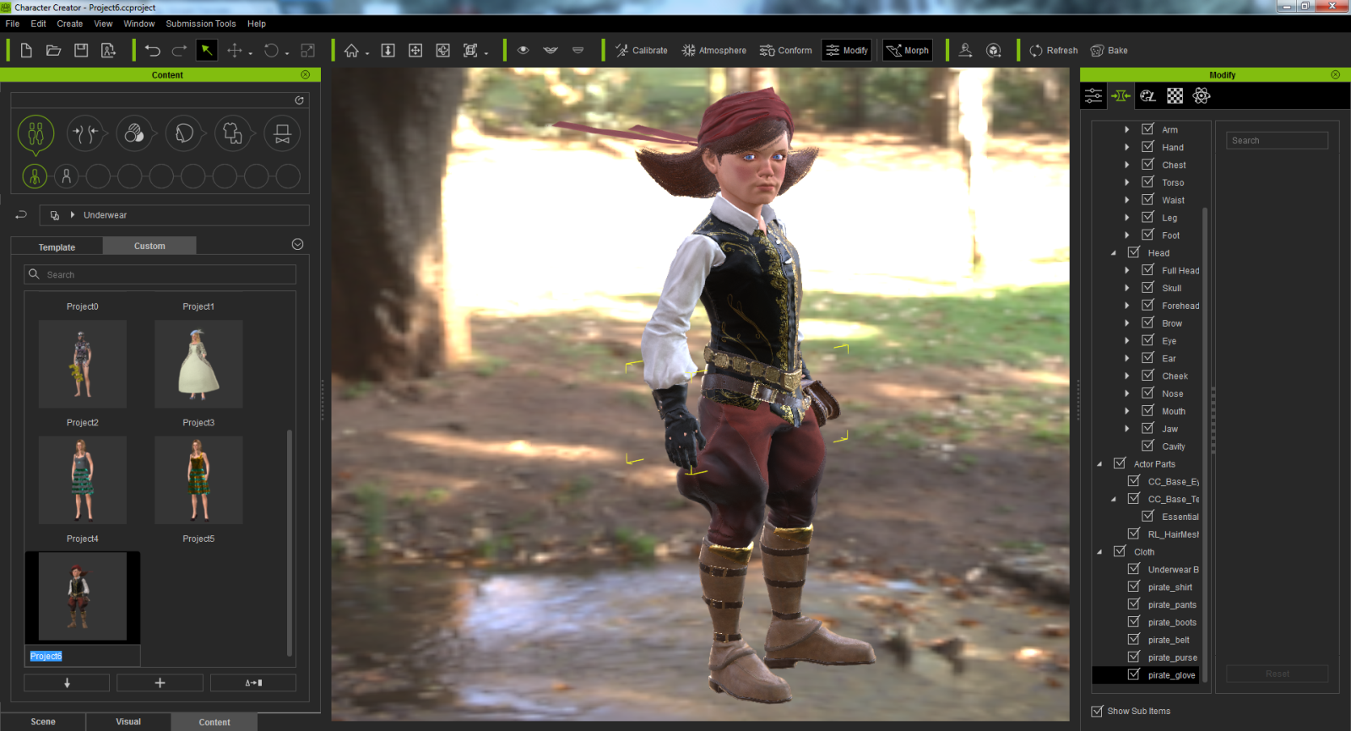
Task: Collapse the Actor Parts tree node
Action: tap(1099, 464)
